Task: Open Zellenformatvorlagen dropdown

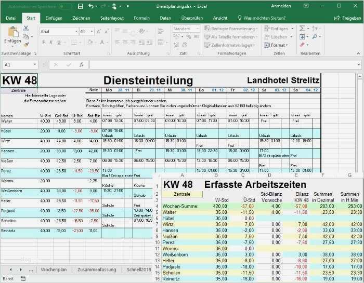Action: tap(230, 45)
